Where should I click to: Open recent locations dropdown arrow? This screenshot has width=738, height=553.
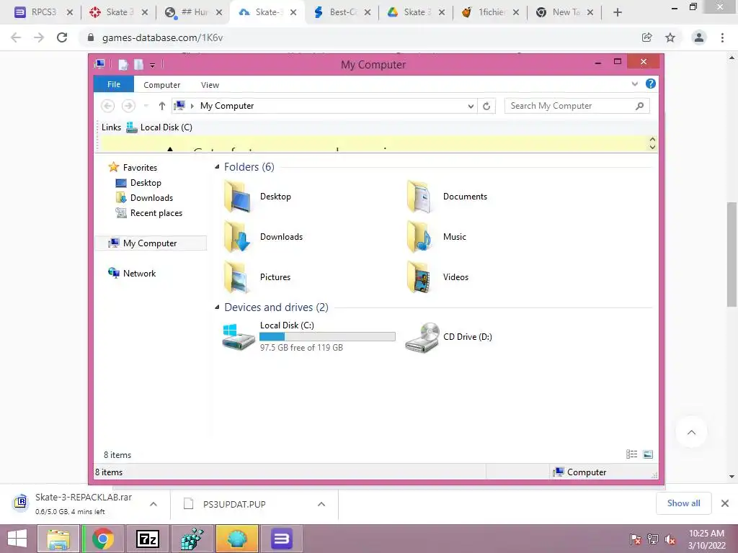[146, 106]
